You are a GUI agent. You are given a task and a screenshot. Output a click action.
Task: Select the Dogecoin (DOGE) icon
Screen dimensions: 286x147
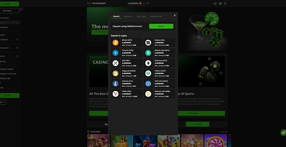115,73
